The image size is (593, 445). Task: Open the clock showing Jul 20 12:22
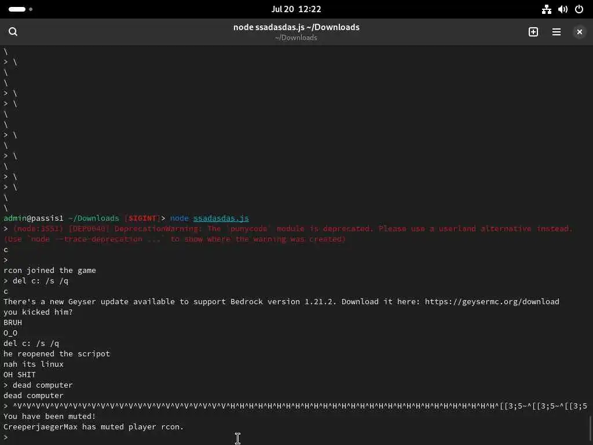click(296, 9)
